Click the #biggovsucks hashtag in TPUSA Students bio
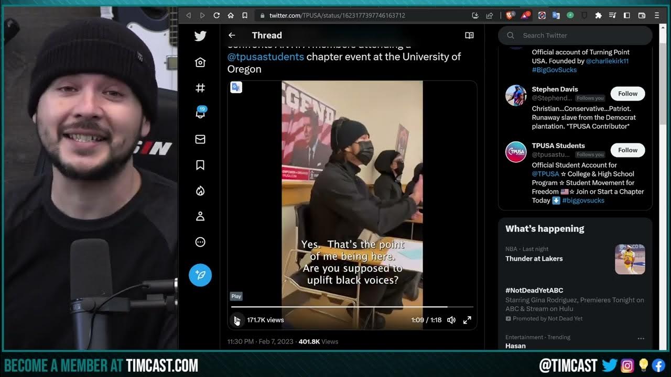 [x=583, y=201]
